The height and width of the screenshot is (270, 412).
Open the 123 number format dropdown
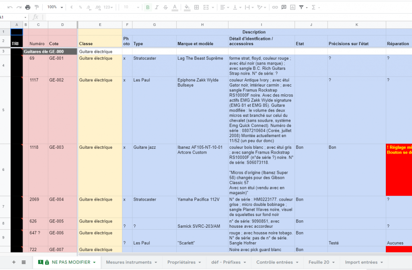(109, 7)
